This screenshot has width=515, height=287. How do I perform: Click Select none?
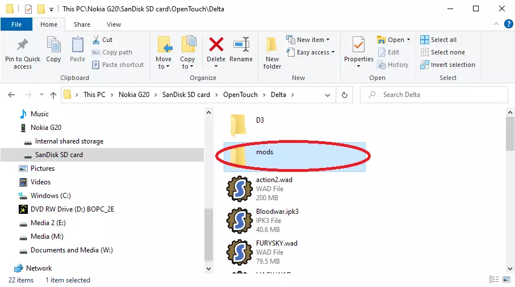[x=443, y=52]
